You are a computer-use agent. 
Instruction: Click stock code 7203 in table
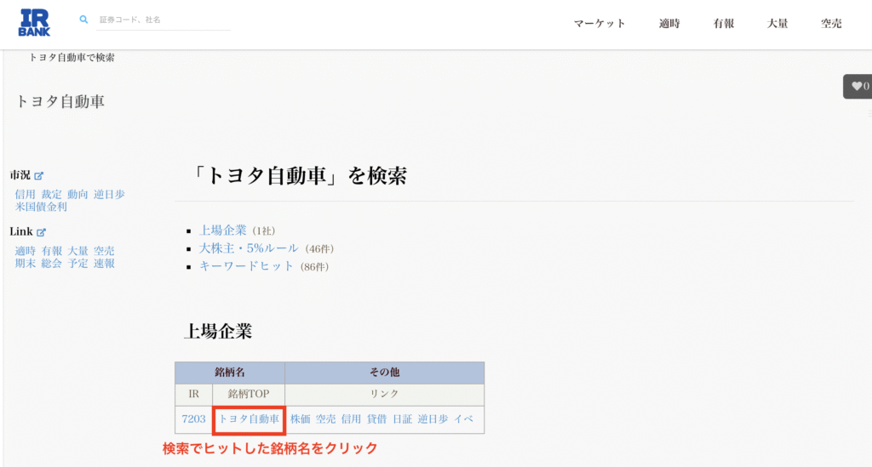193,419
